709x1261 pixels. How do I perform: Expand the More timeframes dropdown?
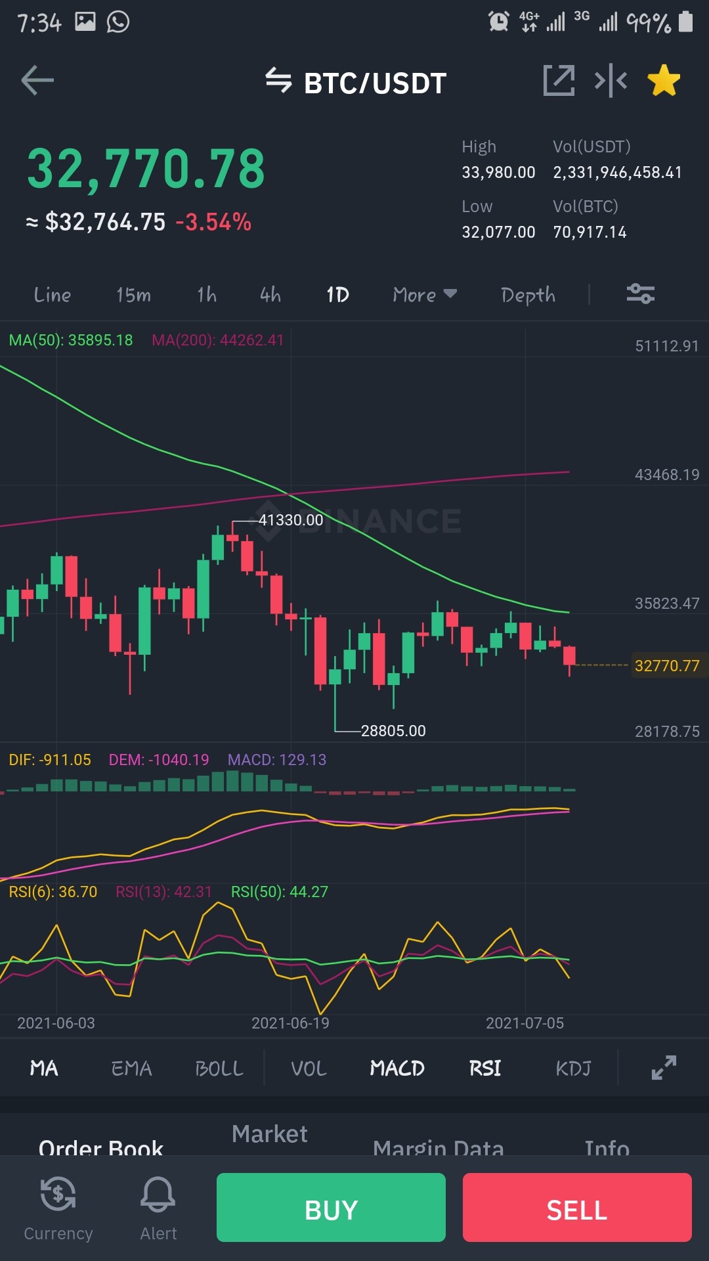point(425,295)
